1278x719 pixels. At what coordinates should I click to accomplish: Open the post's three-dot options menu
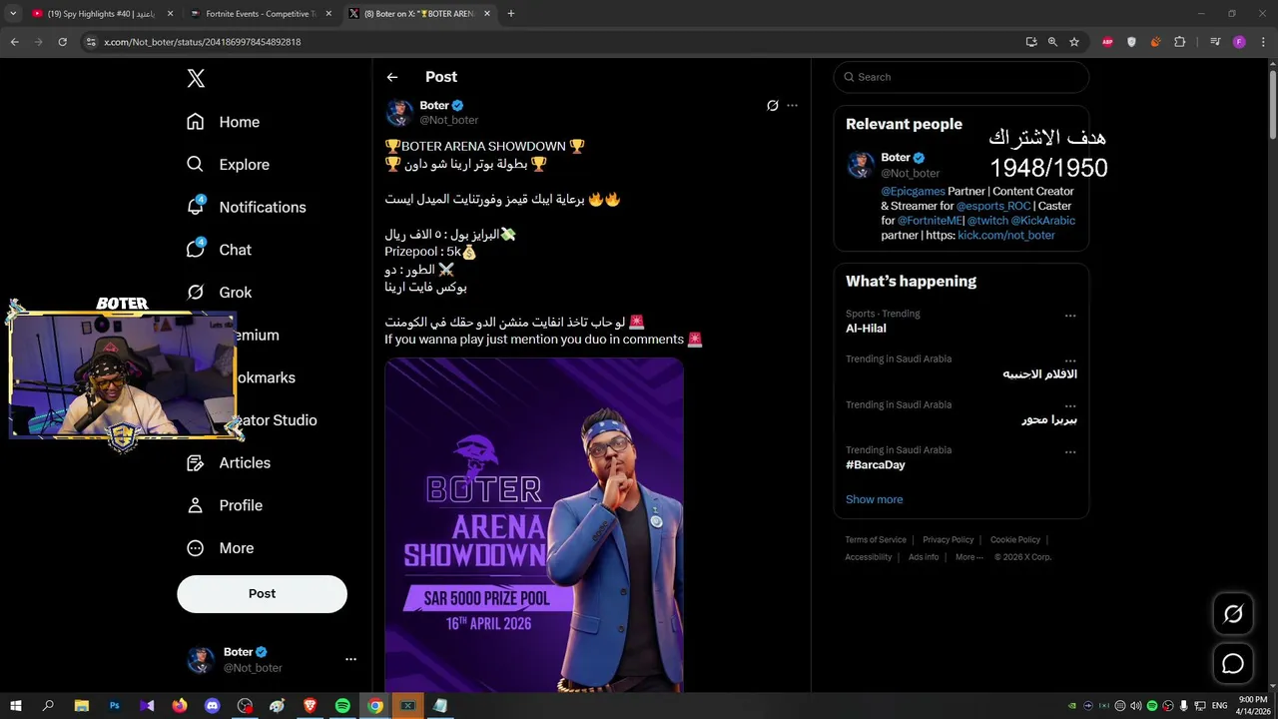tap(792, 105)
